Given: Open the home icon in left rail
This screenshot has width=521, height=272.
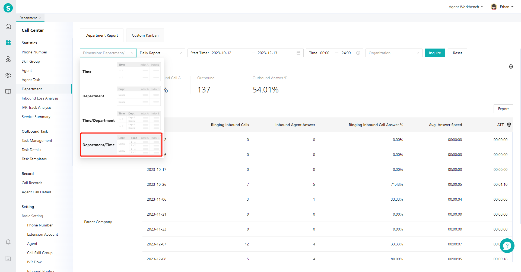Looking at the screenshot, I should 8,27.
